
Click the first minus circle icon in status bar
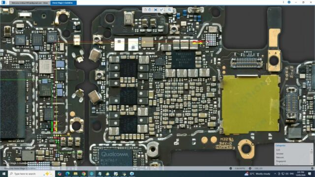click(231, 168)
